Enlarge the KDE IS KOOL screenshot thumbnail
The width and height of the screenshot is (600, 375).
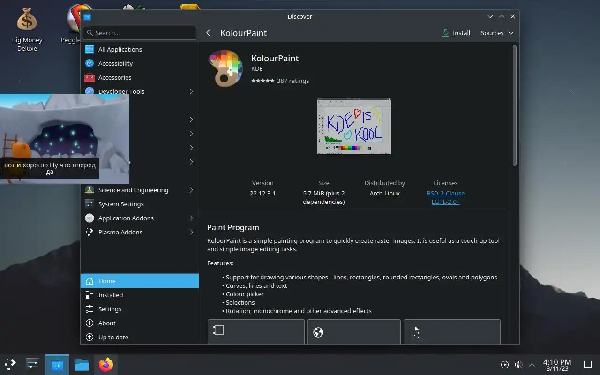pyautogui.click(x=354, y=126)
